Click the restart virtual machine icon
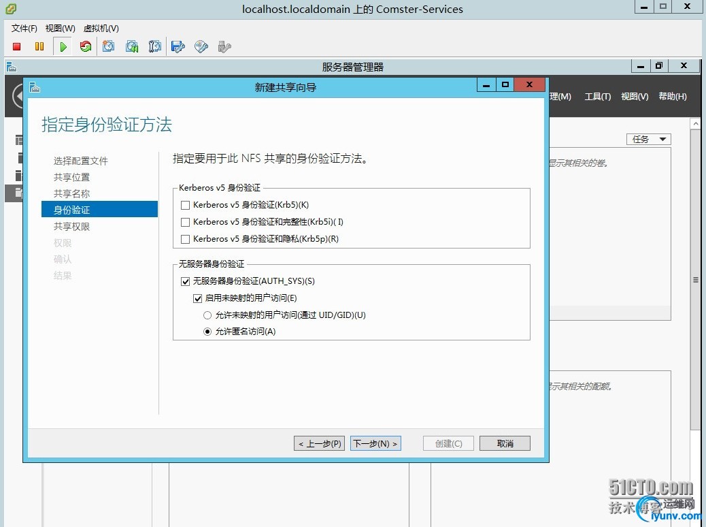The image size is (706, 527). pos(85,46)
